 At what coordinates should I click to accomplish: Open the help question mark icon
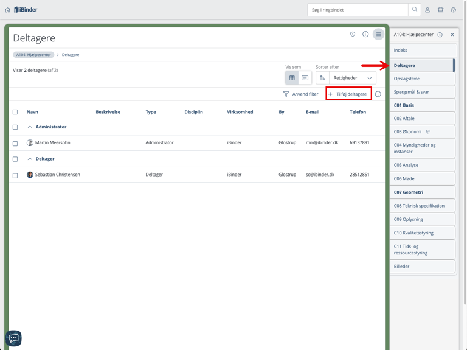(x=453, y=10)
